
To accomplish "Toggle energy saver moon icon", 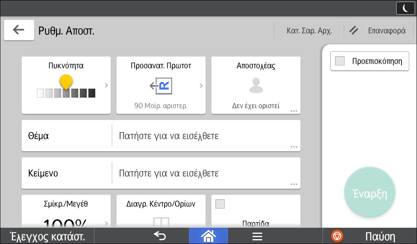I will point(405,8).
